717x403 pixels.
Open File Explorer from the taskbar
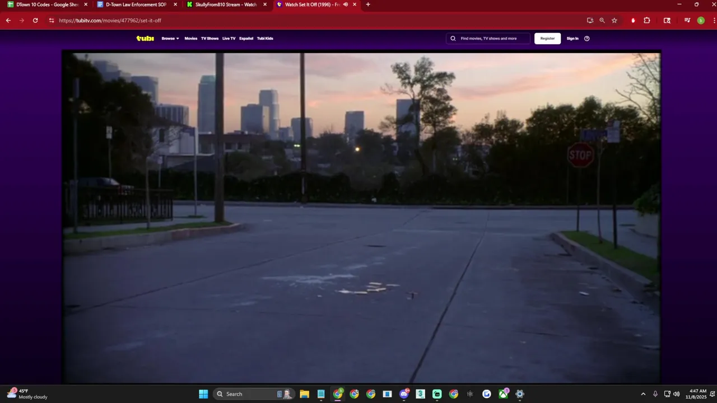tap(304, 394)
